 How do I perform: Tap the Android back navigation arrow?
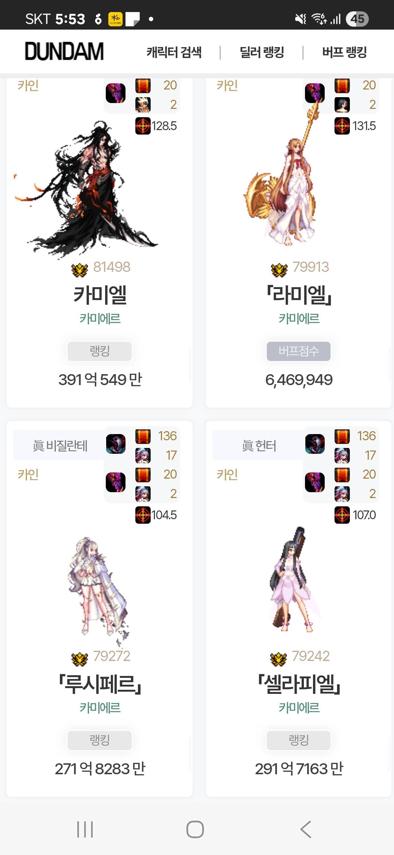[306, 829]
